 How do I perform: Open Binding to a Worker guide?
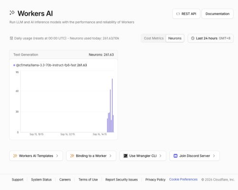91,156
